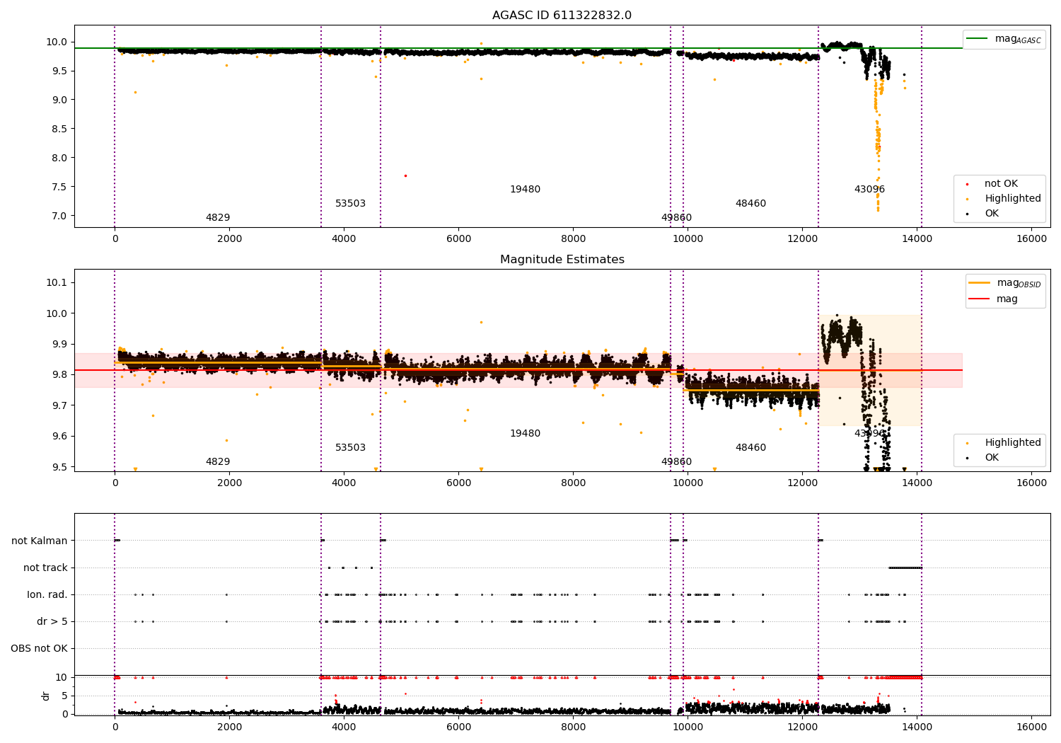This screenshot has height=743, width=1061.
Task: Click the '10.1' y-tick in Magnitude Estimates
Action: 57,282
